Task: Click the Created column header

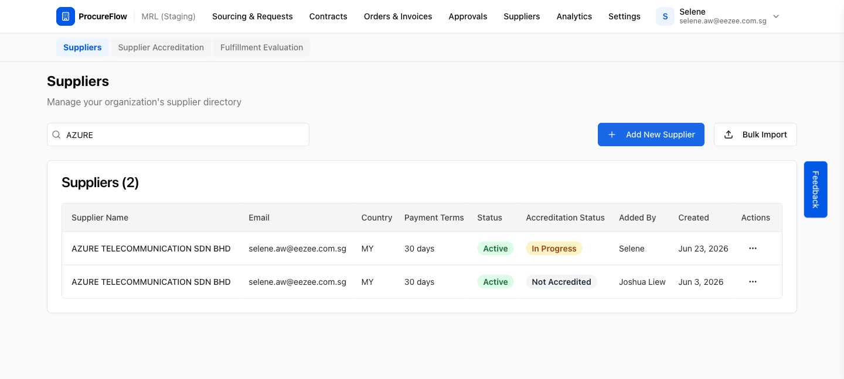Action: pos(693,218)
